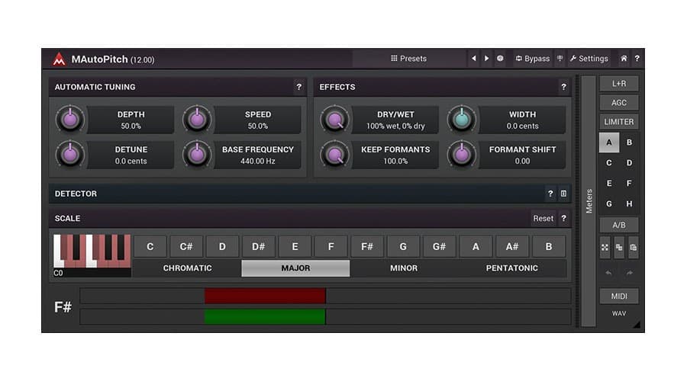
Task: Select the Minor scale preset
Action: pos(404,268)
